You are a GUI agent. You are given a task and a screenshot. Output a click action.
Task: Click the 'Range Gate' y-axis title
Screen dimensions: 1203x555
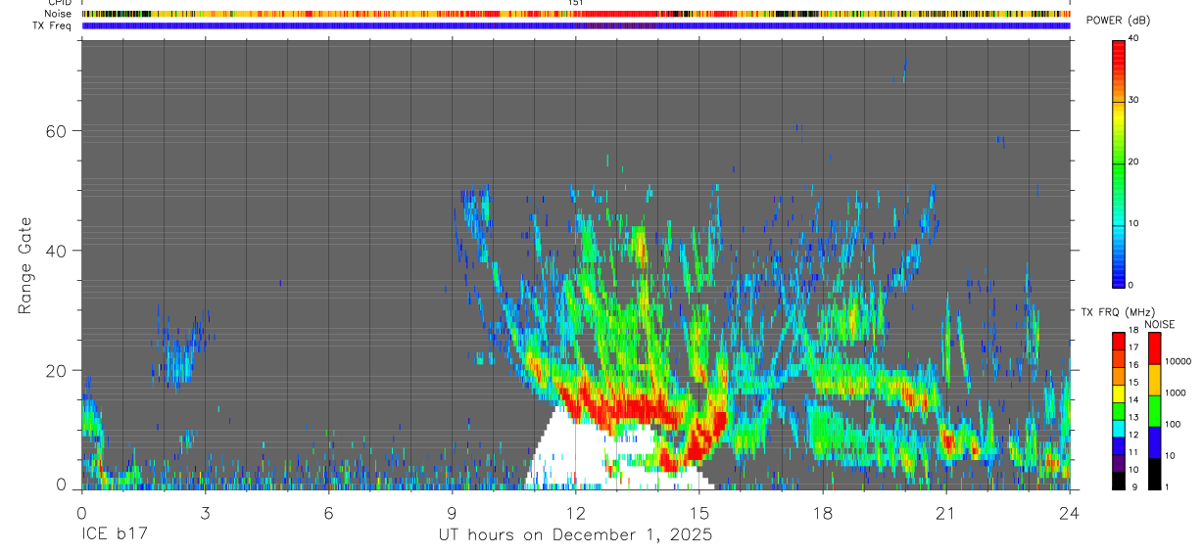tap(26, 265)
